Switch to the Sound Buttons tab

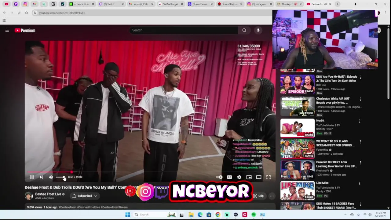pyautogui.click(x=230, y=4)
